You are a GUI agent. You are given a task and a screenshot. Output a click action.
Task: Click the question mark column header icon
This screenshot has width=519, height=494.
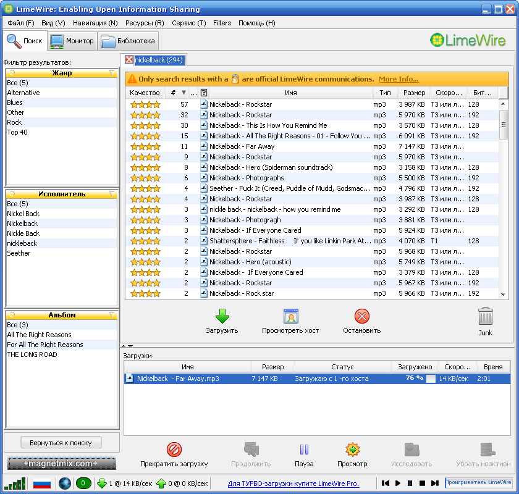pyautogui.click(x=204, y=93)
